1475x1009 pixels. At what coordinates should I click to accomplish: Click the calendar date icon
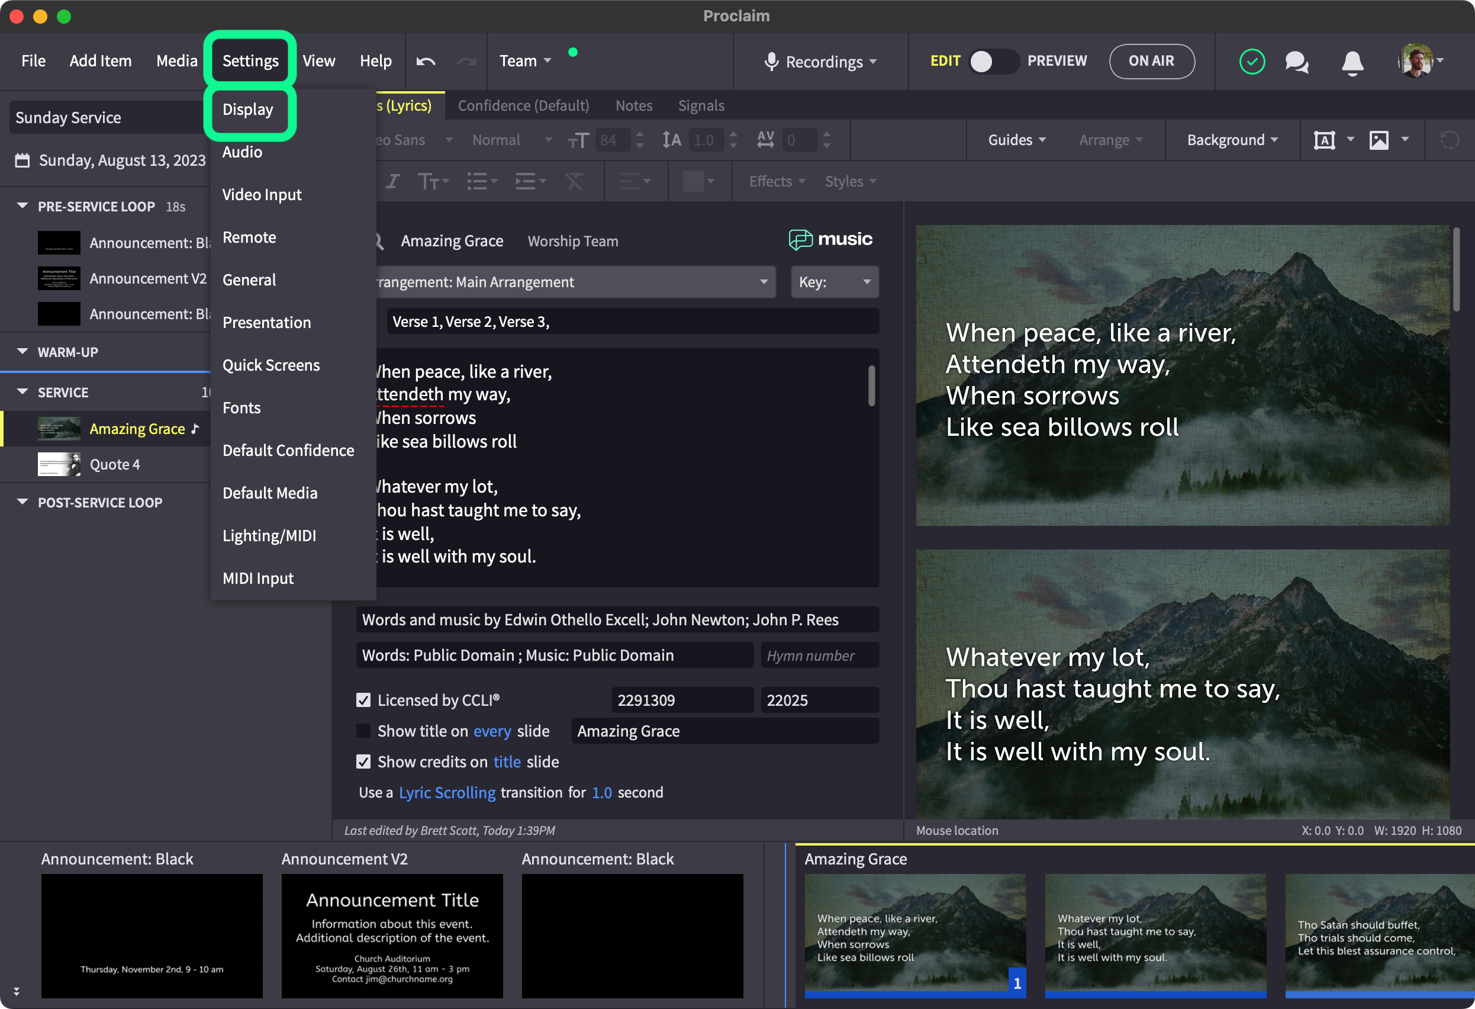[22, 160]
